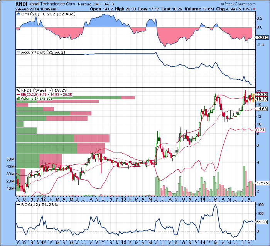The image size is (270, 246).
Task: Click the 10M volume axis label
Action: pyautogui.click(x=10, y=188)
